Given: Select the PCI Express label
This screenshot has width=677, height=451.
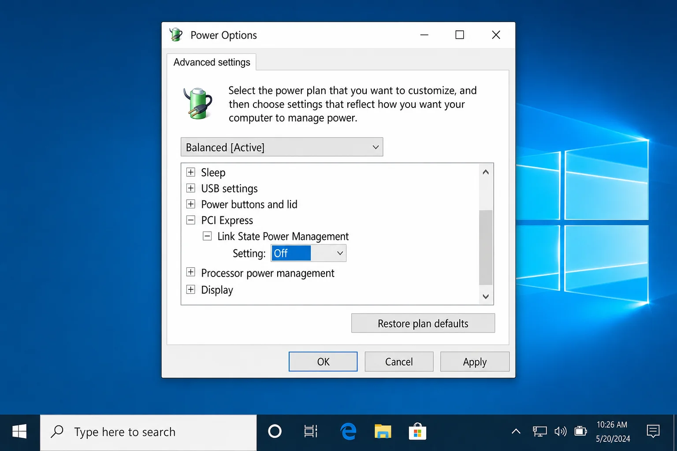Looking at the screenshot, I should [227, 220].
